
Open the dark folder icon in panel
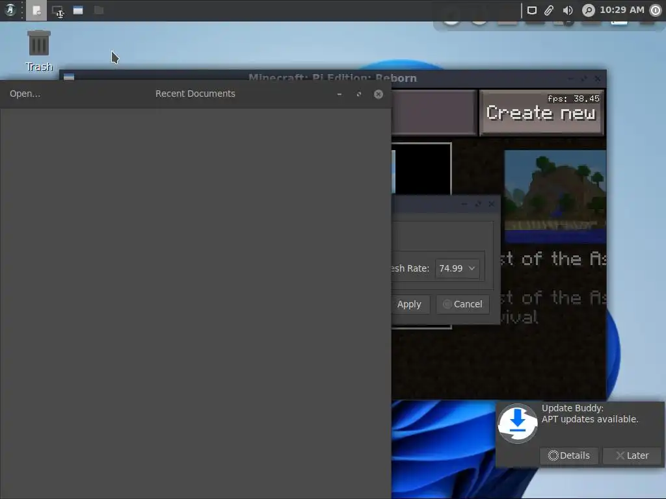(99, 10)
